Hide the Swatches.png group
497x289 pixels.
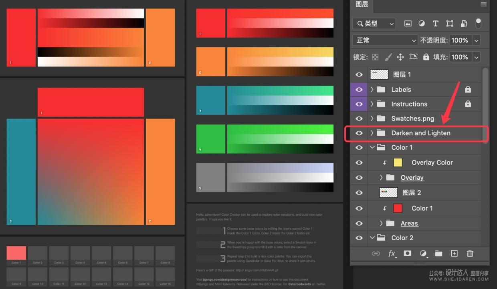tap(359, 118)
